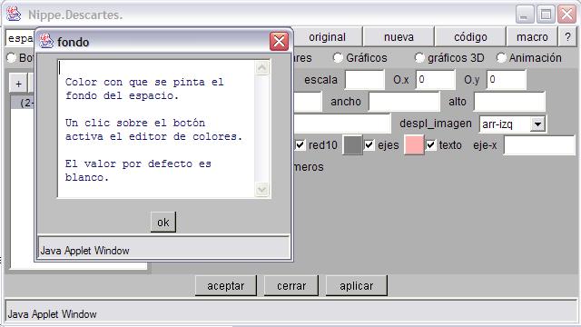Click the eje-x input field
Image resolution: width=581 pixels, height=327 pixels.
539,145
